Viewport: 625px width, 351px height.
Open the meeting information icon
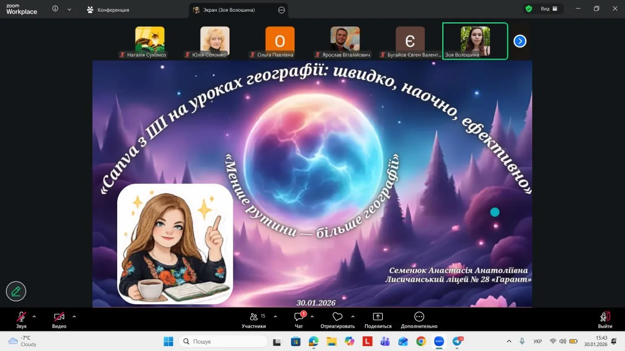click(x=55, y=9)
